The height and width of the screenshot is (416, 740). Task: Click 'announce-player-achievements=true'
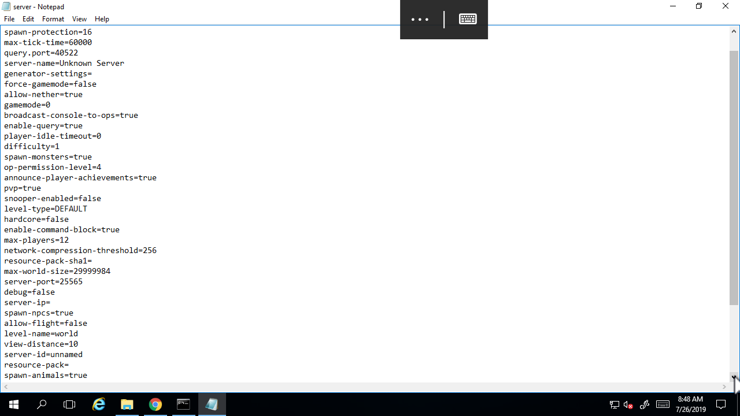(80, 177)
